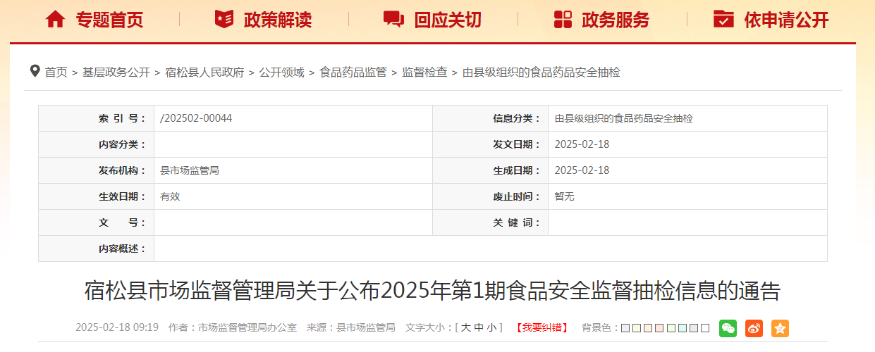Set text size to 小

pyautogui.click(x=491, y=328)
